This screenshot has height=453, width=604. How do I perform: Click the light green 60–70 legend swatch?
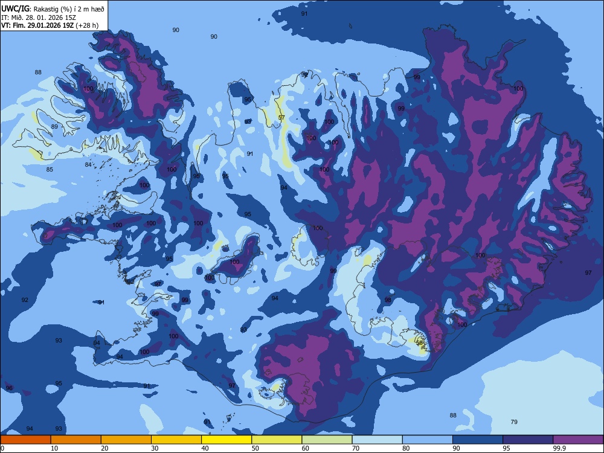[x=327, y=440]
